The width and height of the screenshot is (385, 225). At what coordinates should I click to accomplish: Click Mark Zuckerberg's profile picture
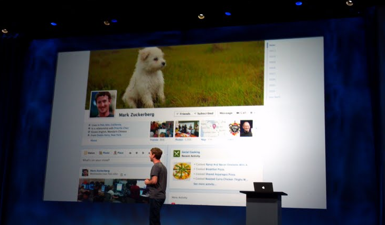coord(102,104)
